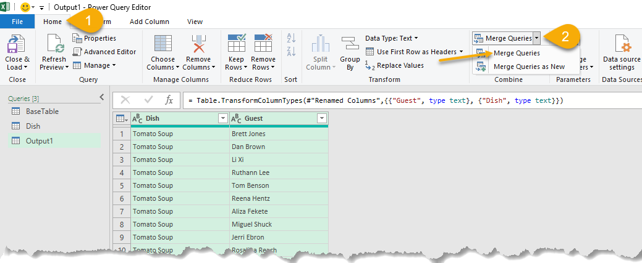Click the Choose Columns icon
This screenshot has height=263, width=642.
(163, 46)
